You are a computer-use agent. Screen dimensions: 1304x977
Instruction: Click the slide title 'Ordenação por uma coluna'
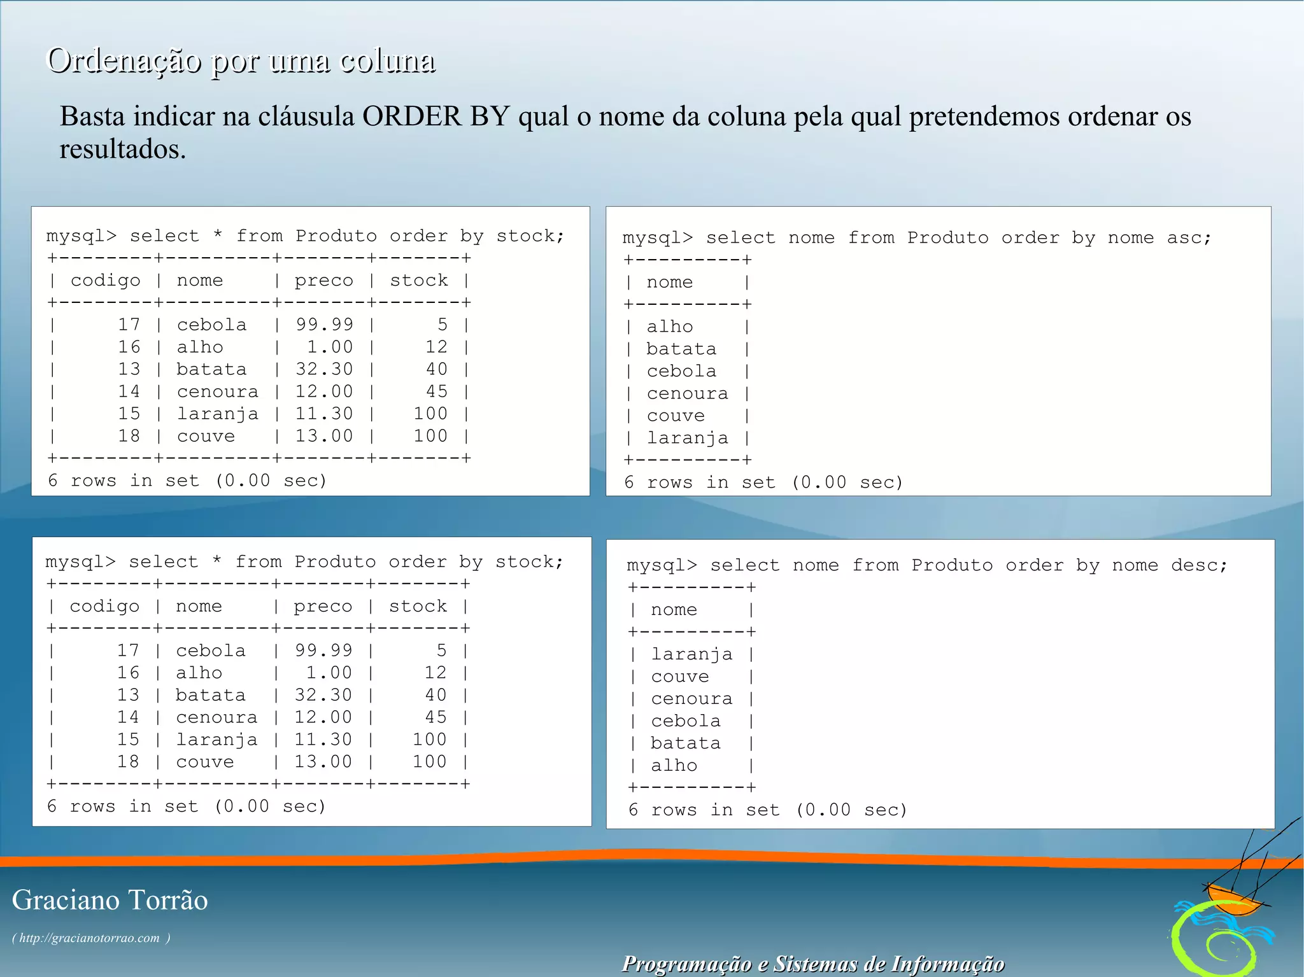click(241, 62)
